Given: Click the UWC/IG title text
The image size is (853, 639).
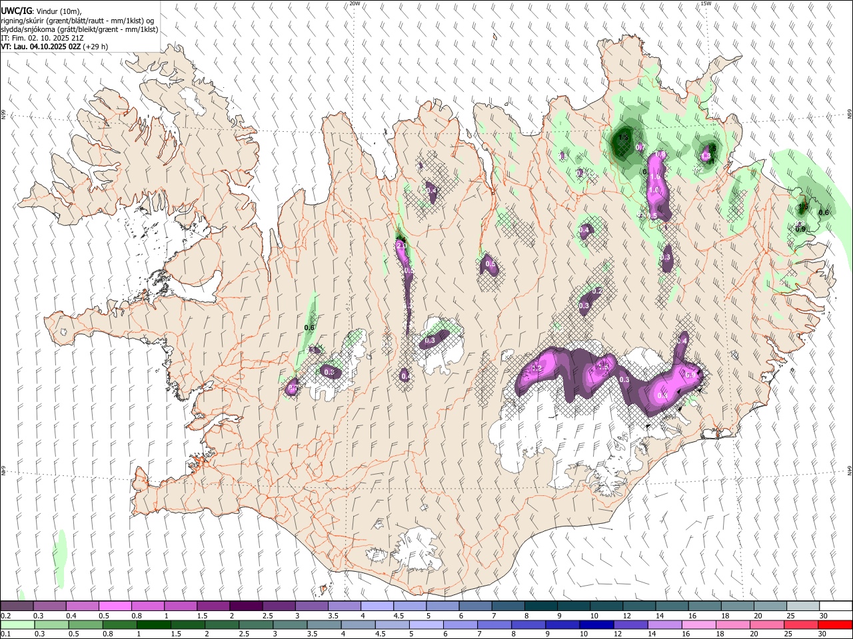Looking at the screenshot, I should 16,11.
